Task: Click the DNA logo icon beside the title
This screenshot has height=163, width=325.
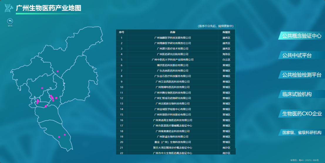Action: [x=9, y=8]
